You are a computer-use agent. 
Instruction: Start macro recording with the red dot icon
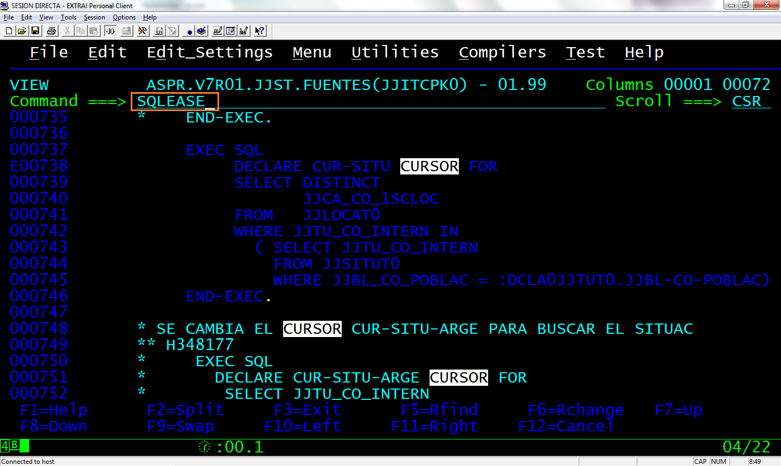pos(189,31)
